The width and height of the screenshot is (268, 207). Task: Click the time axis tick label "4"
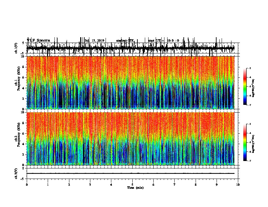111,185
